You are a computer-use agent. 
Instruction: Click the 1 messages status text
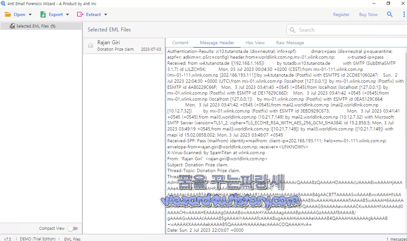click(x=396, y=239)
